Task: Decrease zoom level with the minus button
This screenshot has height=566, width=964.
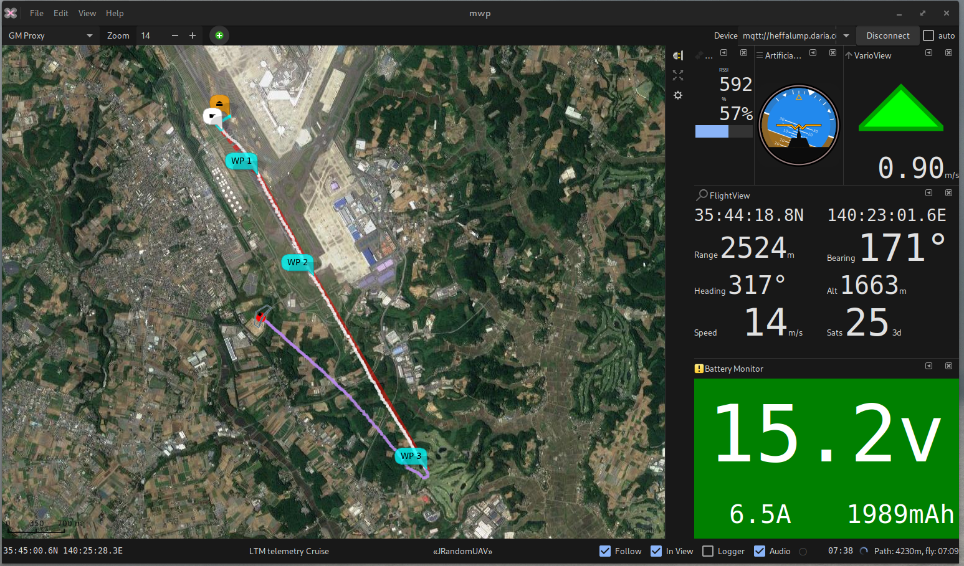Action: click(x=175, y=35)
